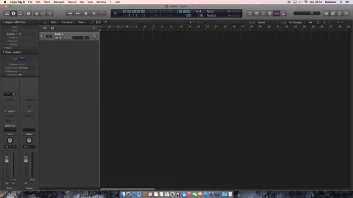Toggle the purple Metronome button
This screenshot has height=198, width=353.
click(x=283, y=13)
